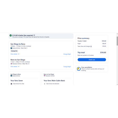Click the Average CO2 badge

click(14, 51)
